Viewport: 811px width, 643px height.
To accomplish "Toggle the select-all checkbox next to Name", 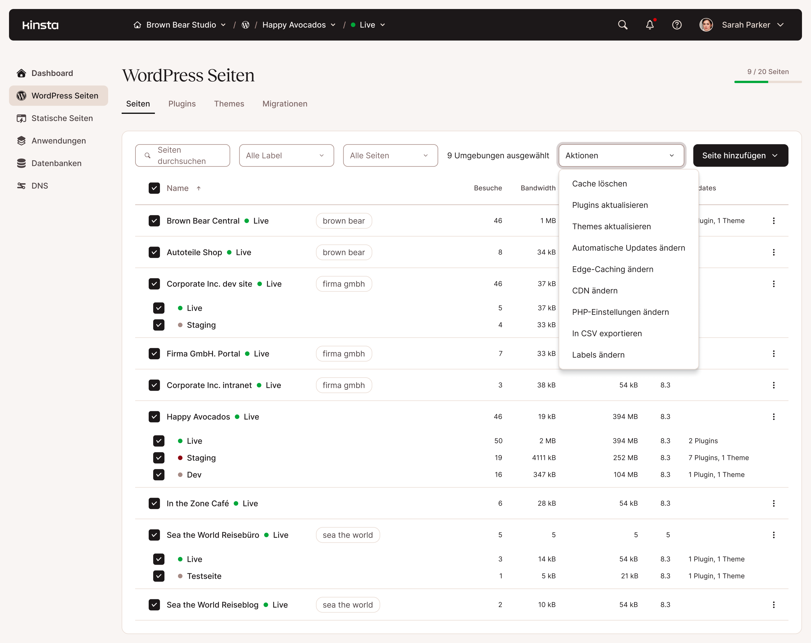I will click(154, 188).
